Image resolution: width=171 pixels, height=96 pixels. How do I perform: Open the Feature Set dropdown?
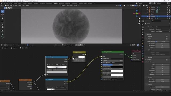click(163, 29)
